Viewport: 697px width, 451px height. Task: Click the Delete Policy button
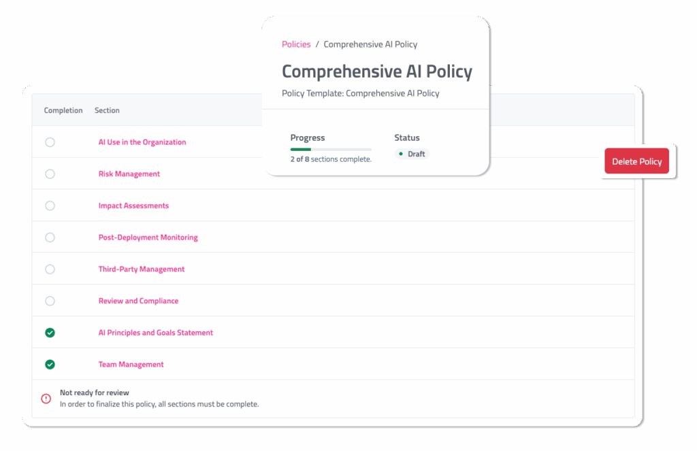636,161
